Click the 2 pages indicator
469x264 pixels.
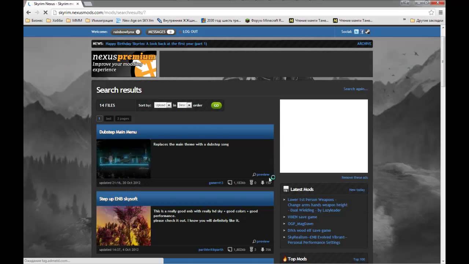click(x=123, y=118)
